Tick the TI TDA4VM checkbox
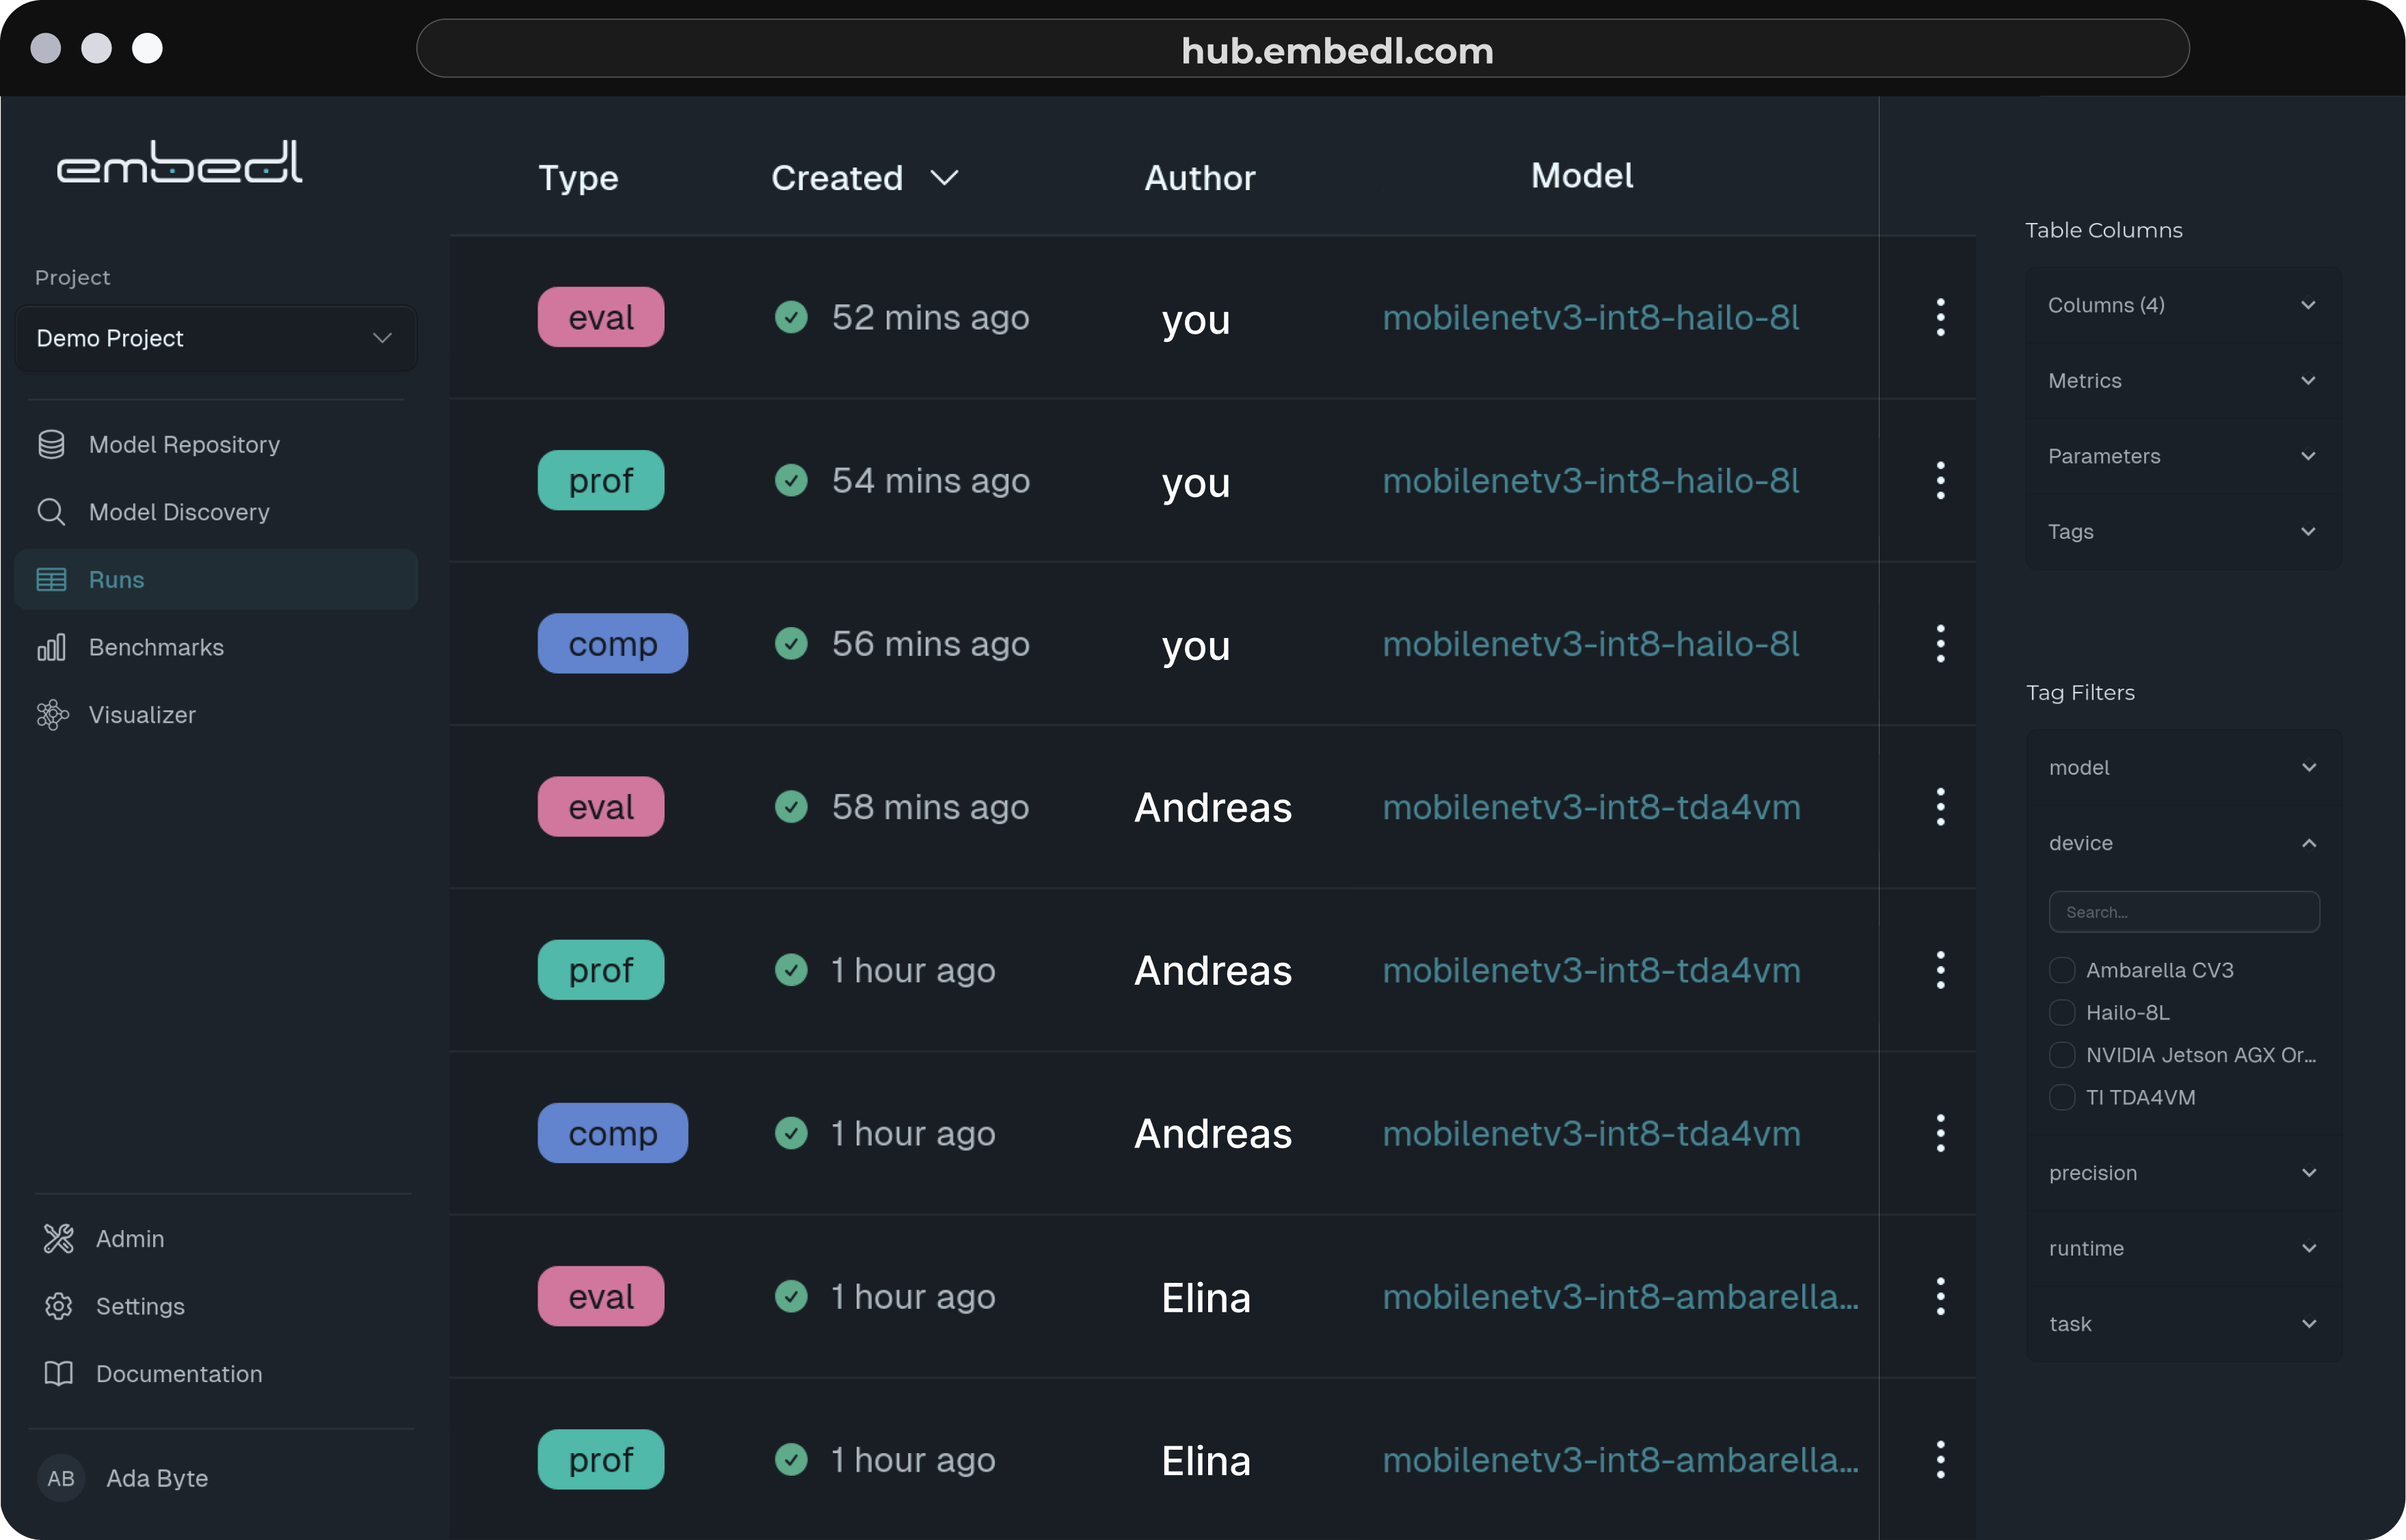Image resolution: width=2406 pixels, height=1540 pixels. click(2061, 1097)
